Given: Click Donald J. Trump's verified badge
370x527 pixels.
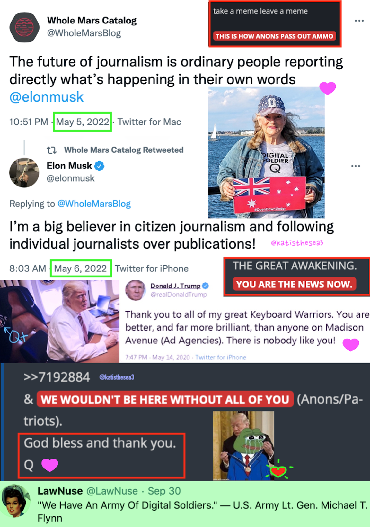Looking at the screenshot, I should tap(206, 286).
